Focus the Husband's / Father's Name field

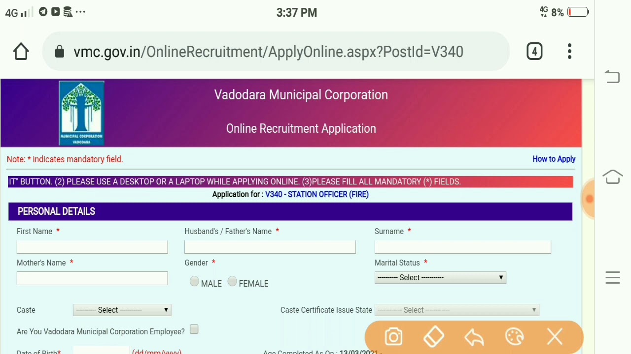click(270, 247)
